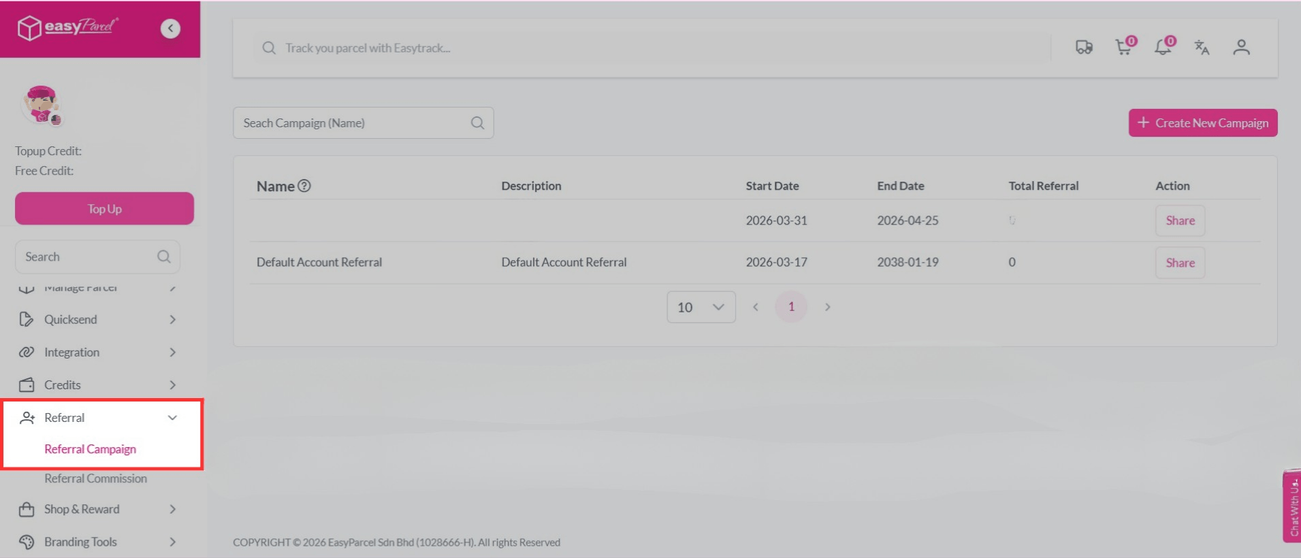
Task: Click the Default Account Referral name cell
Action: coord(319,262)
